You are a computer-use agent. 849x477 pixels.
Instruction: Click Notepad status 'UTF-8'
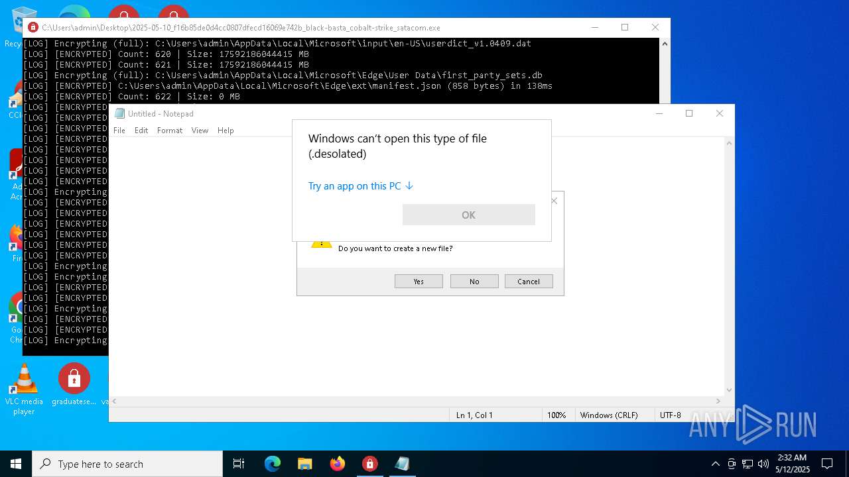point(671,415)
